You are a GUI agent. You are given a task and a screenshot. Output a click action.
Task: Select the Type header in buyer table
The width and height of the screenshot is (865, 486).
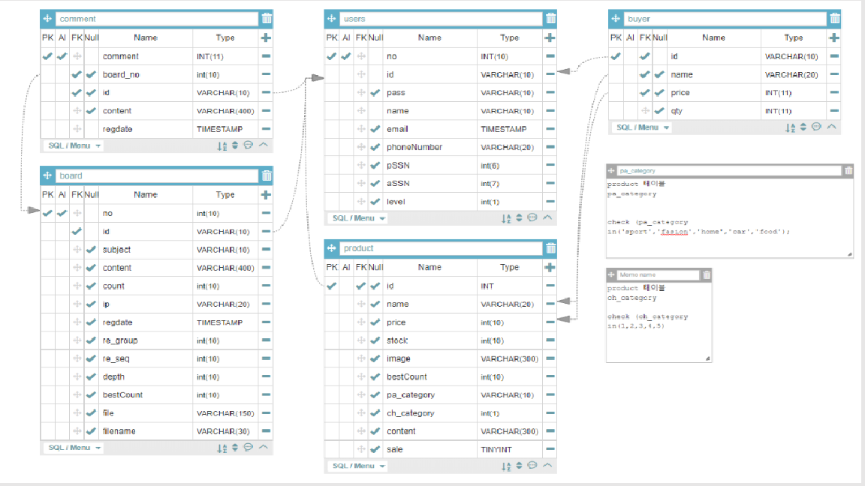(x=793, y=37)
